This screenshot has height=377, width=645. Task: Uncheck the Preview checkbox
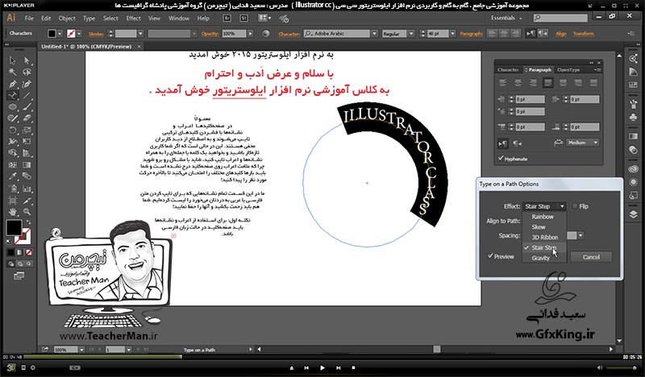pos(490,255)
